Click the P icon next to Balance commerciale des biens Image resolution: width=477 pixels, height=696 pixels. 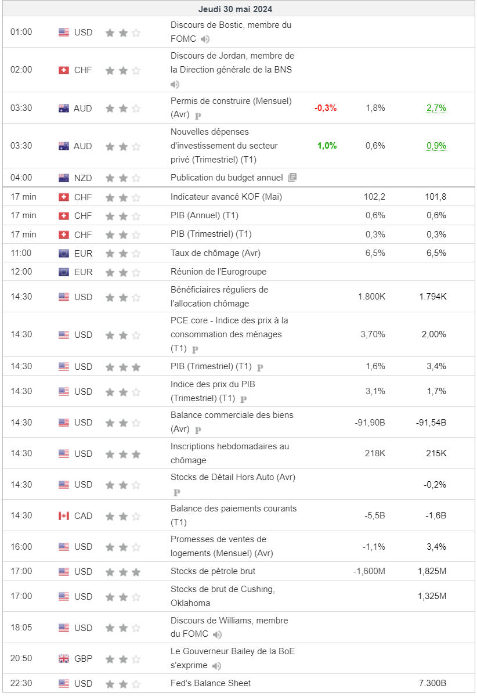(x=198, y=430)
